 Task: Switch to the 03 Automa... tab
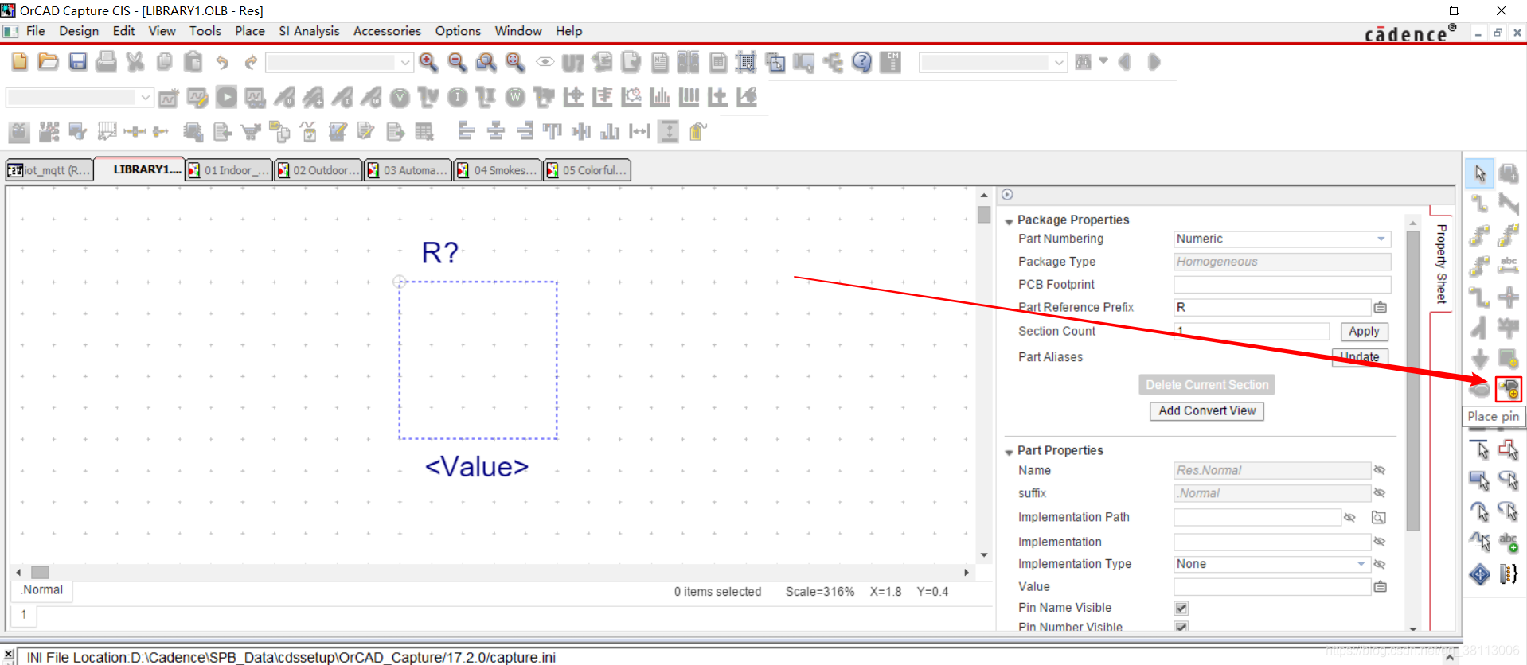pos(408,170)
